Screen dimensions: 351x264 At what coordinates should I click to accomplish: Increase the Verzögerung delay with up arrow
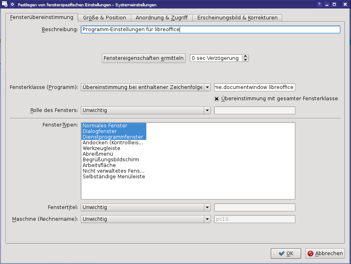(x=246, y=56)
